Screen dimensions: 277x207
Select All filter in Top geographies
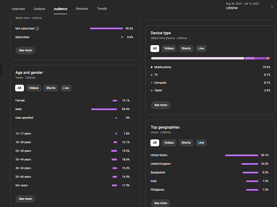pos(155,143)
